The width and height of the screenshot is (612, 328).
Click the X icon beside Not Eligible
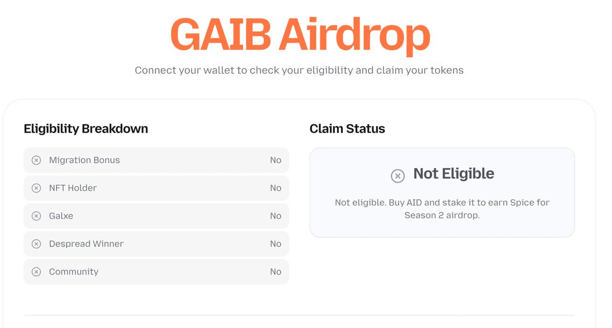[398, 176]
